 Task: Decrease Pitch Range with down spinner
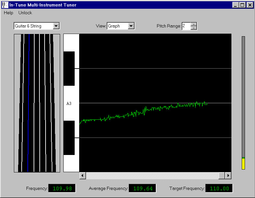click(194, 28)
